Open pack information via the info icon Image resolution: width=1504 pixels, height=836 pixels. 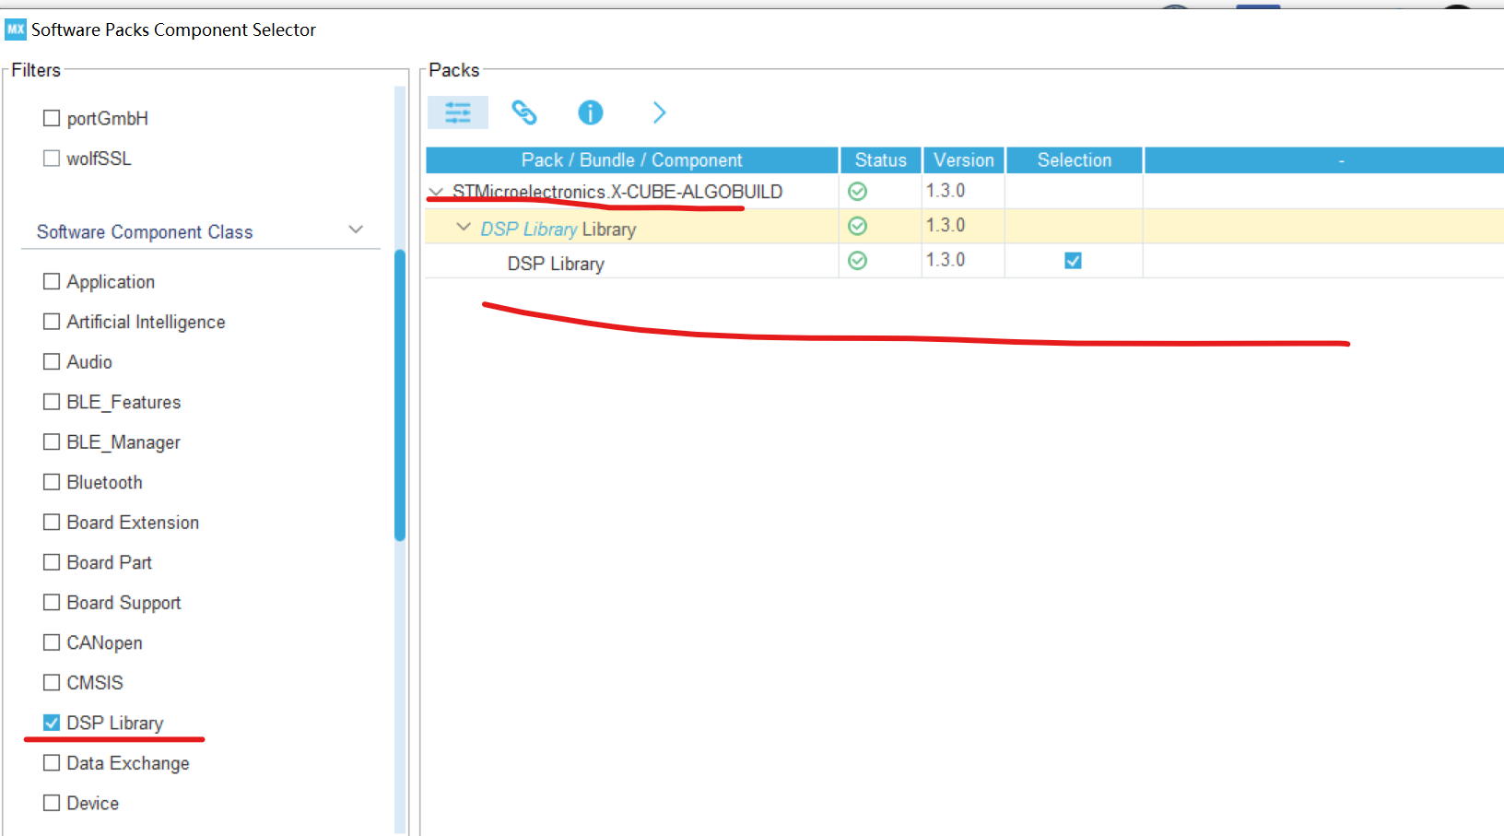coord(590,112)
